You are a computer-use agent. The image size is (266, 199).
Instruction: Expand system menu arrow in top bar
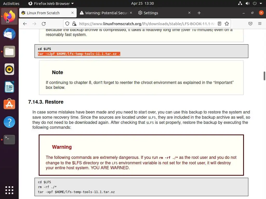pos(261,3)
